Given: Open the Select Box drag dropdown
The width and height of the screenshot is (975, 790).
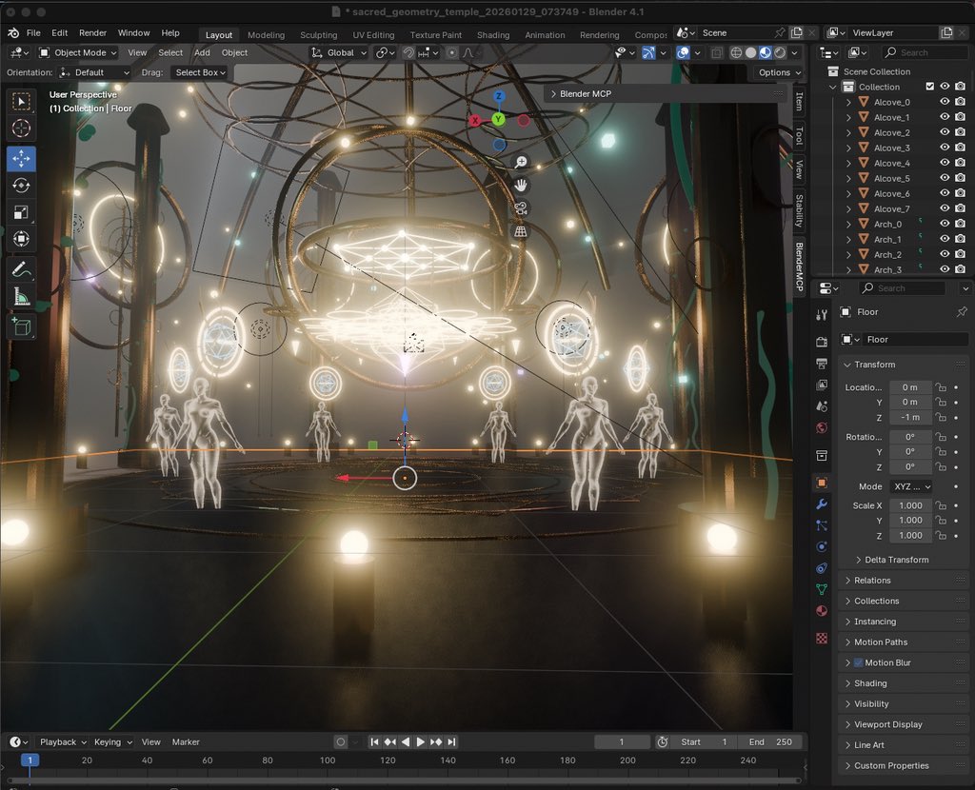Looking at the screenshot, I should (x=200, y=72).
